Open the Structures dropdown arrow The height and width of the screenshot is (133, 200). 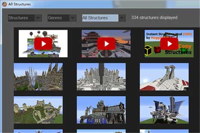(38, 18)
